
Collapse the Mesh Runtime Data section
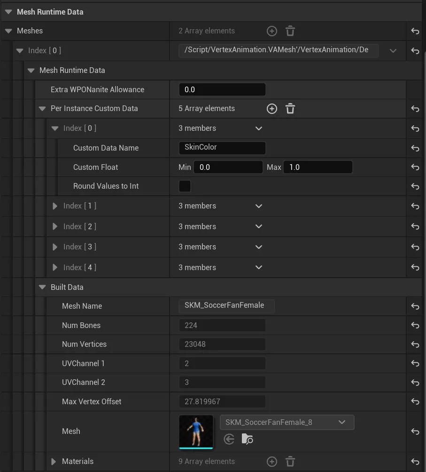(8, 11)
